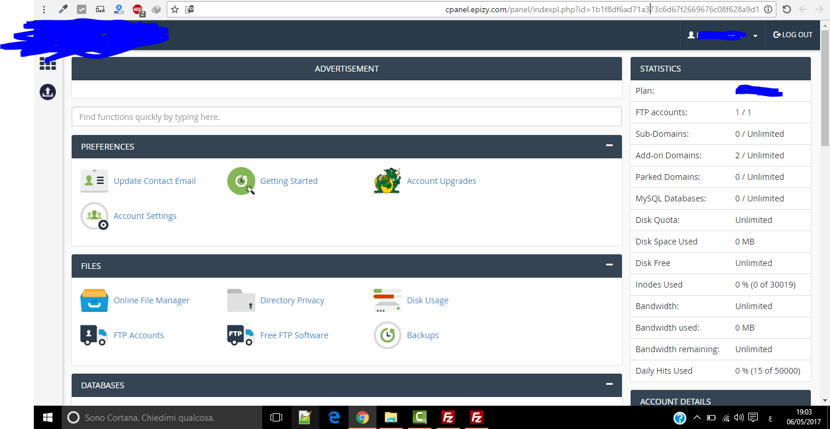Collapse the Files section

[x=610, y=265]
